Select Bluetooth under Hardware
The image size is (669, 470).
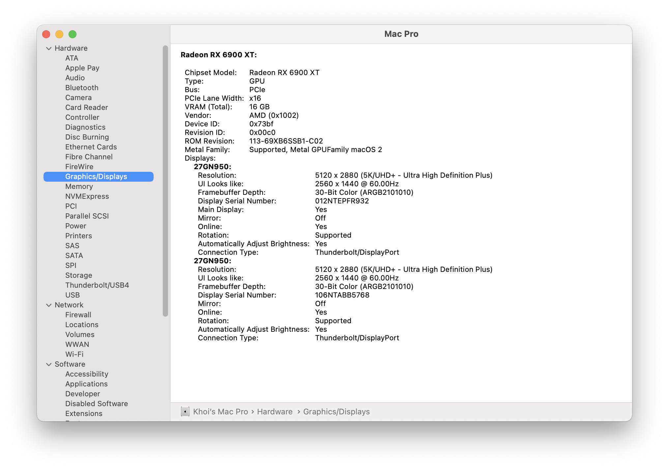[x=82, y=88]
